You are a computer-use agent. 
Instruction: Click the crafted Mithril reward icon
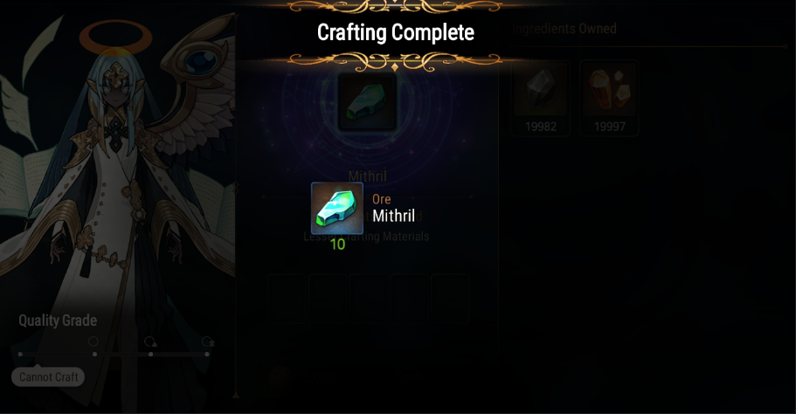(x=337, y=209)
